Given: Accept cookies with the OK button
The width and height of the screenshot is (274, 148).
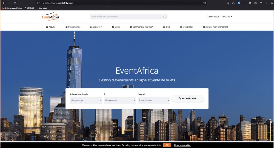Looking at the screenshot, I should pyautogui.click(x=167, y=145).
